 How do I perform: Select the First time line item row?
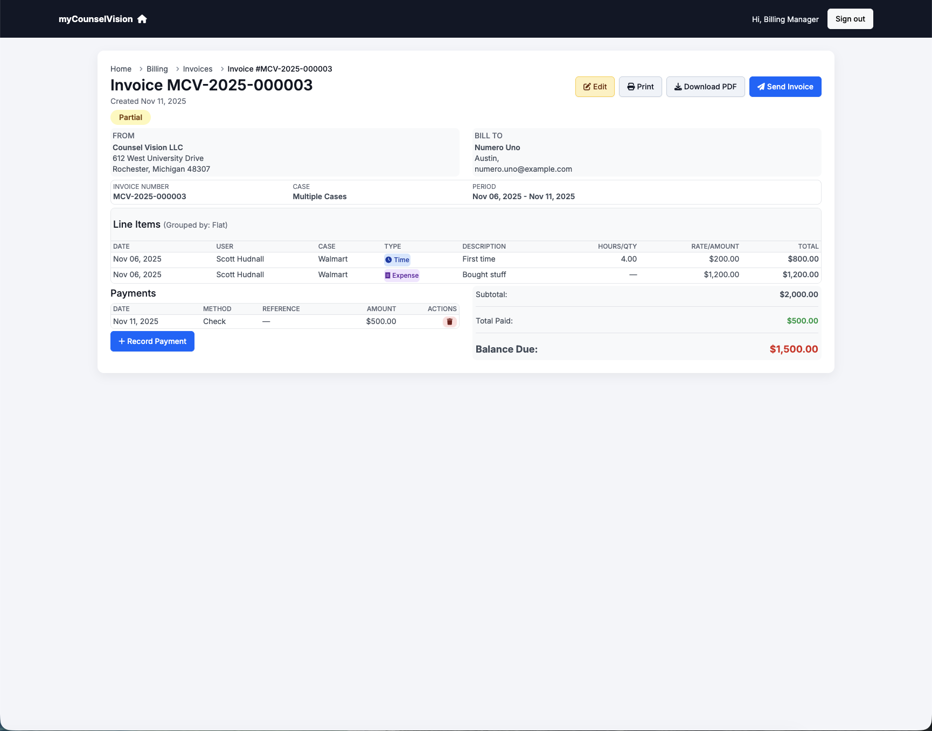point(478,259)
